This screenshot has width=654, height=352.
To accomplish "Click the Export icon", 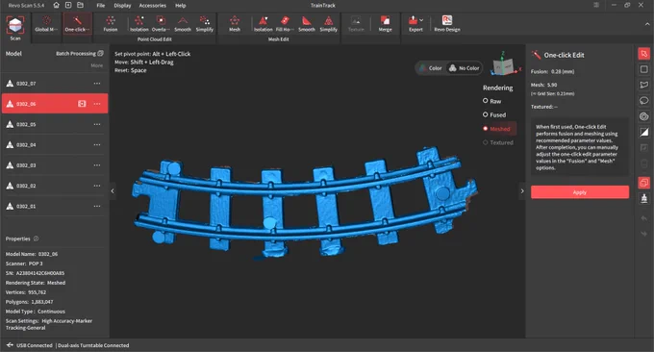I will click(413, 20).
